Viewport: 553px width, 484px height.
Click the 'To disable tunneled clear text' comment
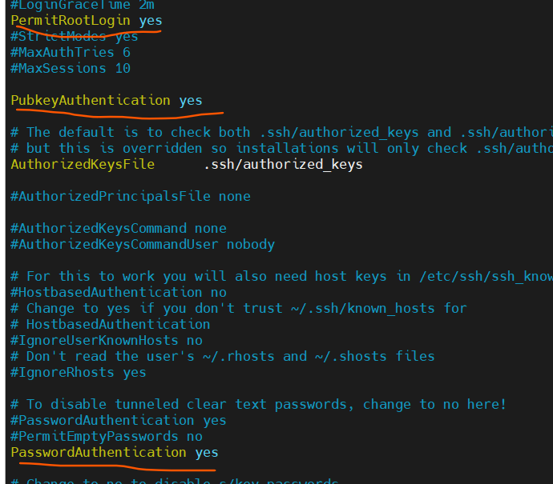(x=259, y=405)
